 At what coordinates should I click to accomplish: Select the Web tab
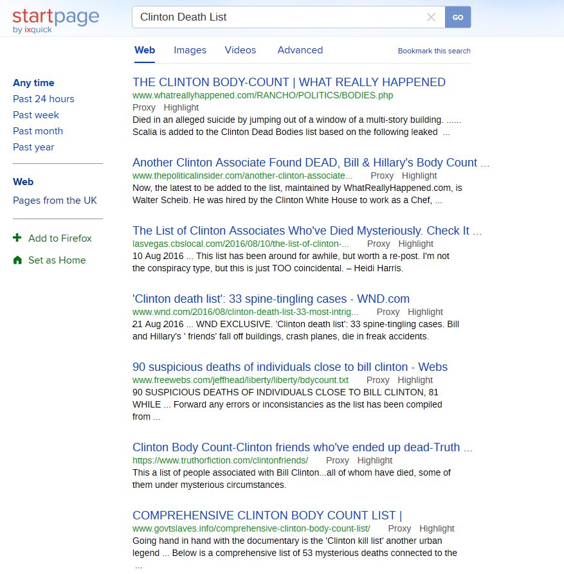[145, 50]
